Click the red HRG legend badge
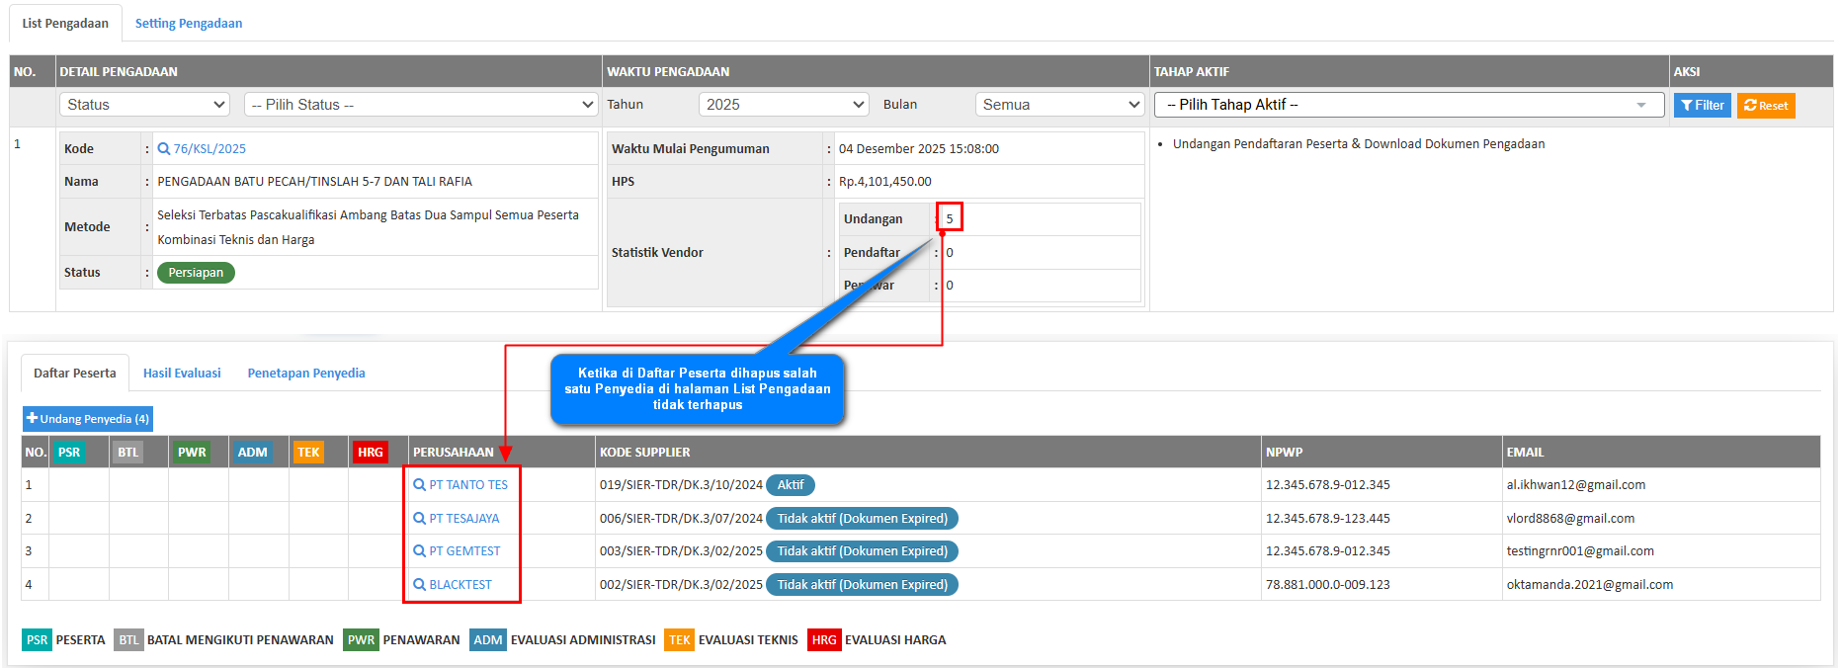The width and height of the screenshot is (1841, 668). point(823,640)
